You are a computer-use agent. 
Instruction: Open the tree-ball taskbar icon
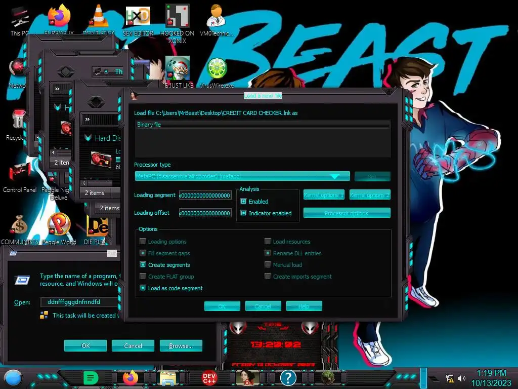327,378
